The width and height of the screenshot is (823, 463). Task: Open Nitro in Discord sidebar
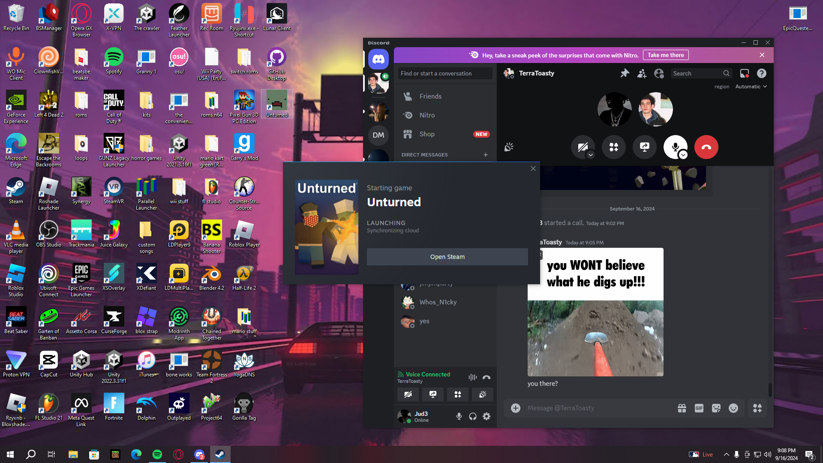445,115
